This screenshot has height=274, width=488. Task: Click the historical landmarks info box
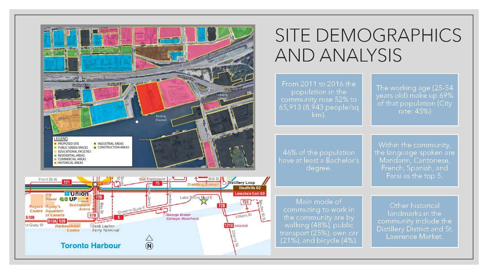click(415, 221)
